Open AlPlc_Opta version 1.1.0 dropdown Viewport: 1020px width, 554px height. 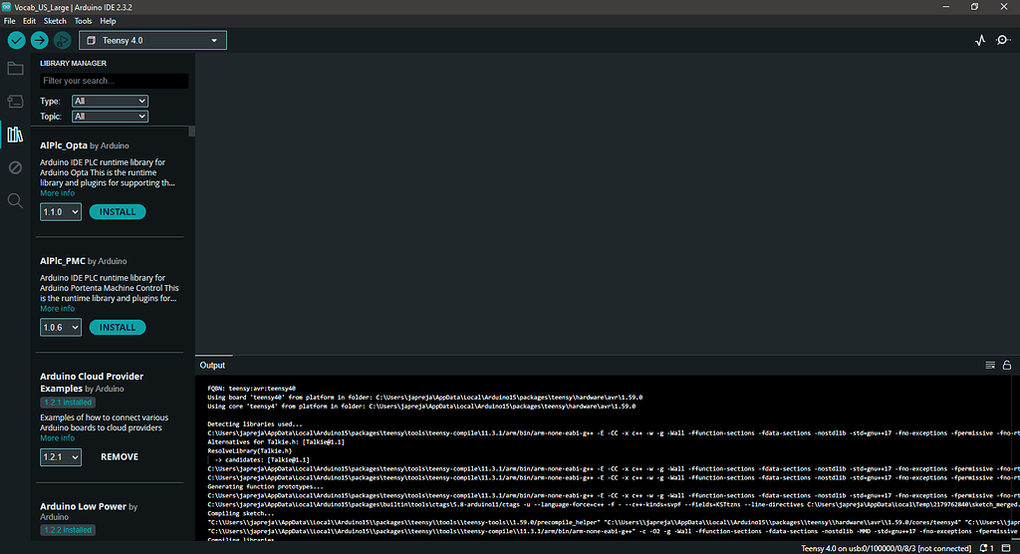[x=61, y=212]
